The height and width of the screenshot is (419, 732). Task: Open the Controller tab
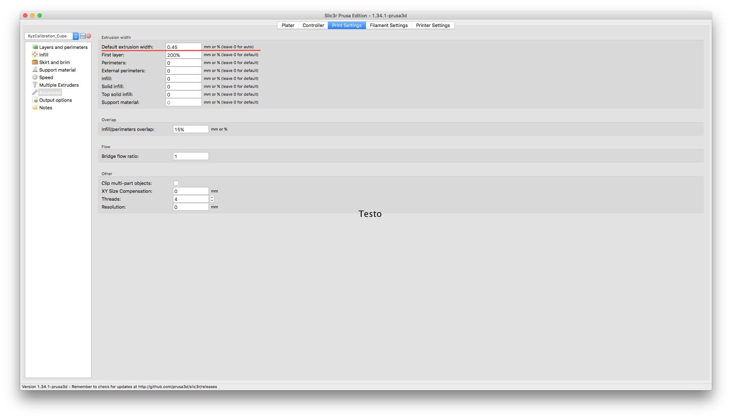313,25
